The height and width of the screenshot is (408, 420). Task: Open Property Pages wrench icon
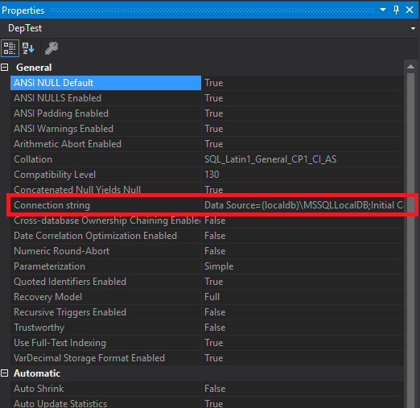pyautogui.click(x=51, y=48)
